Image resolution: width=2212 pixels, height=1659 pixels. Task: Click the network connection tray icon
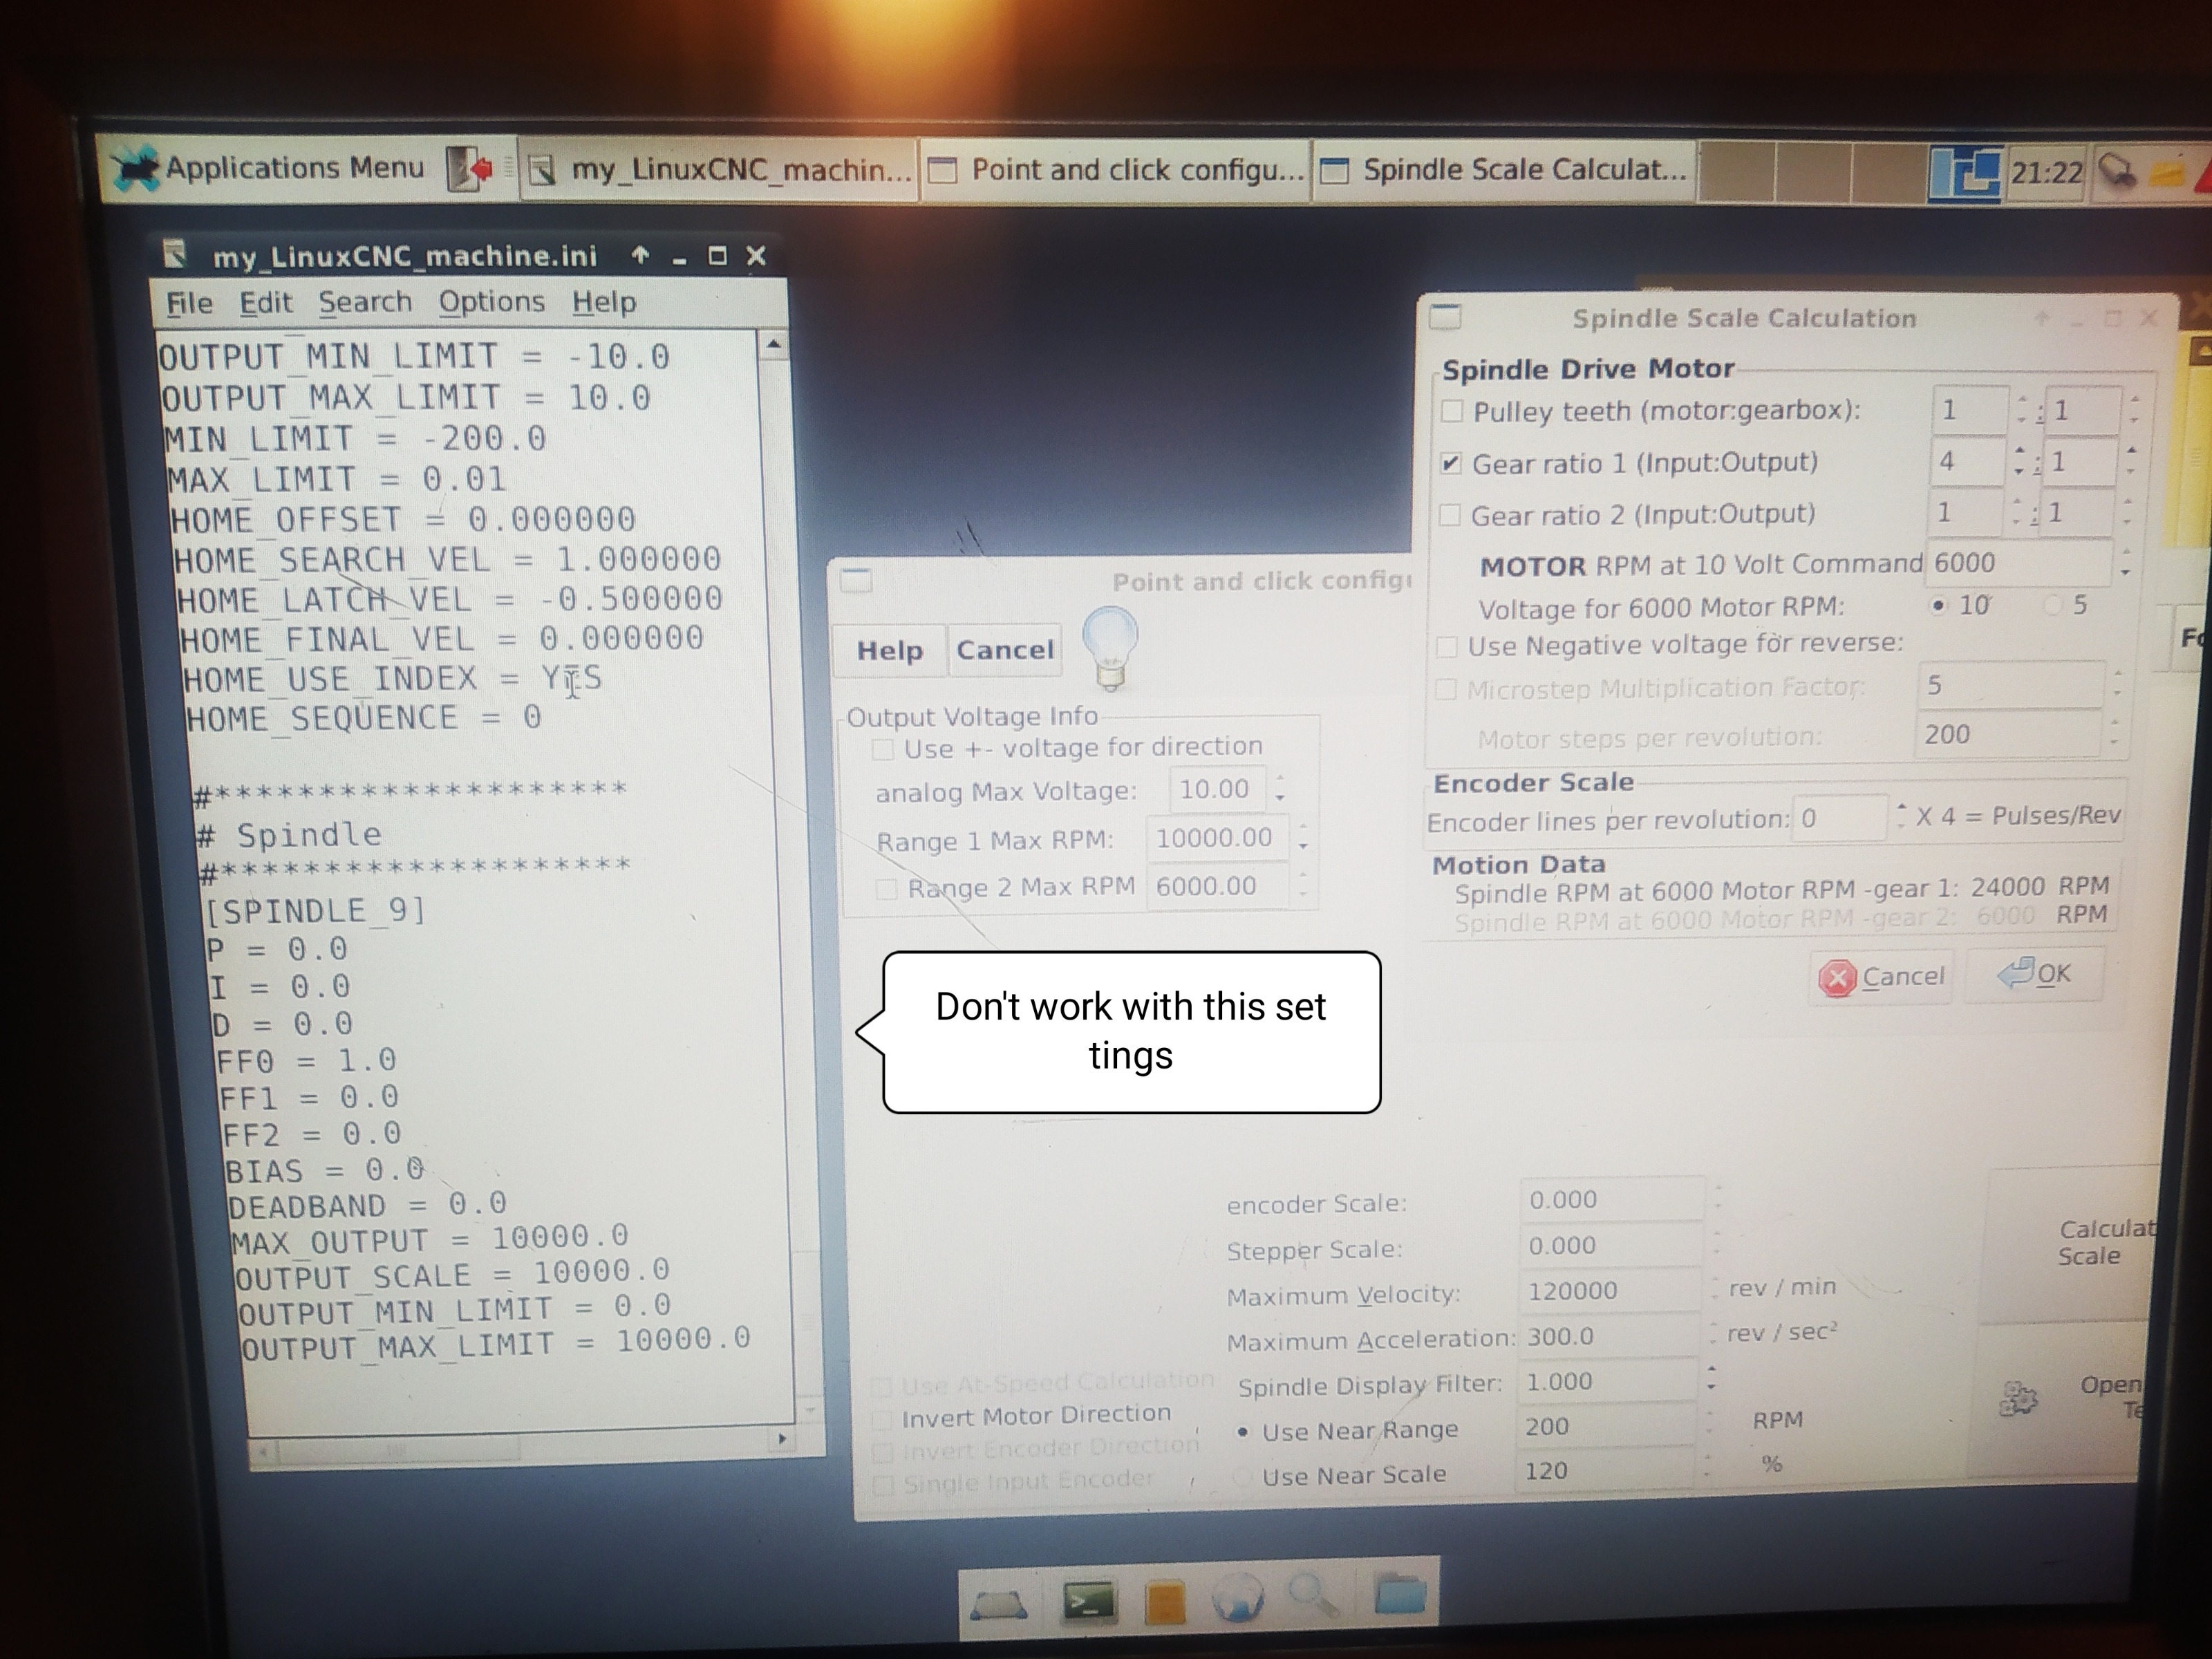coord(2117,172)
